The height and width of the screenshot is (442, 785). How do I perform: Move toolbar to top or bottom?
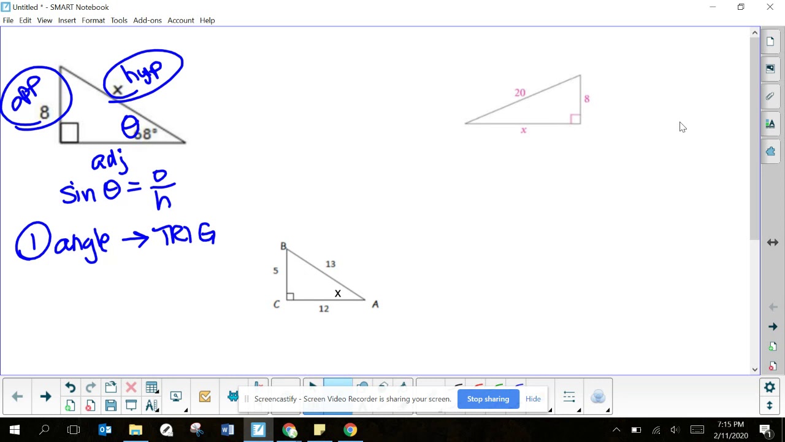pos(770,405)
